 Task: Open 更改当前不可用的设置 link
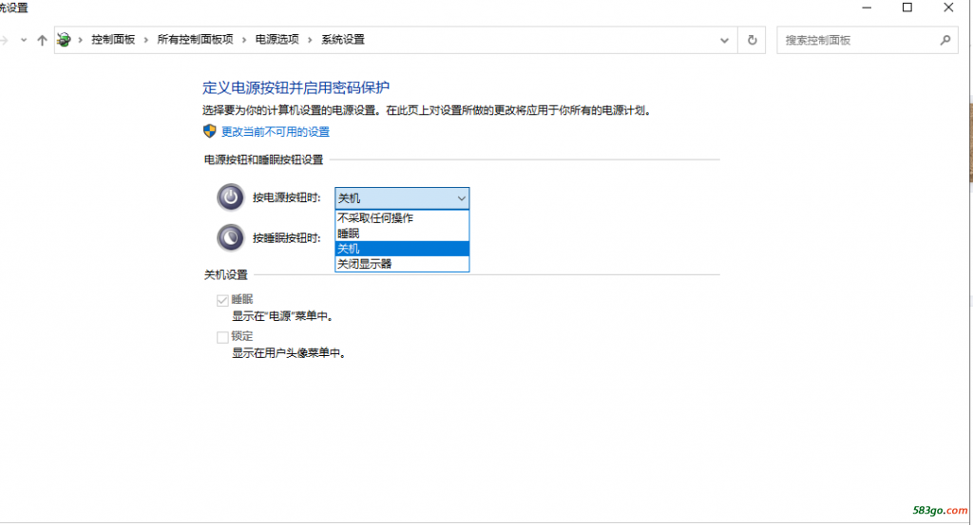pos(276,131)
